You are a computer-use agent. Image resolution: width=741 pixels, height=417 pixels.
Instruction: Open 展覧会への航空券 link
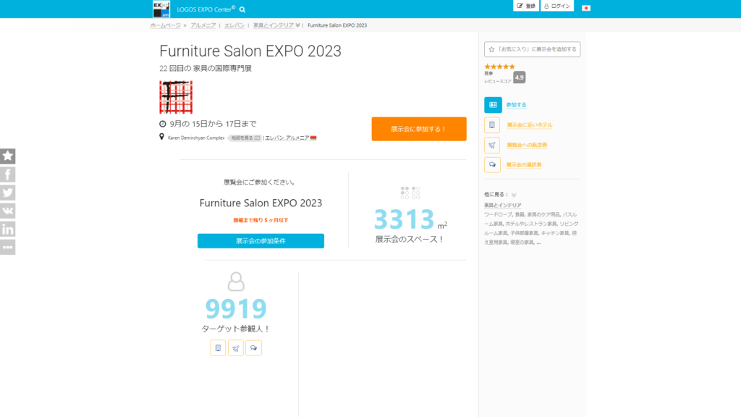[x=527, y=145]
